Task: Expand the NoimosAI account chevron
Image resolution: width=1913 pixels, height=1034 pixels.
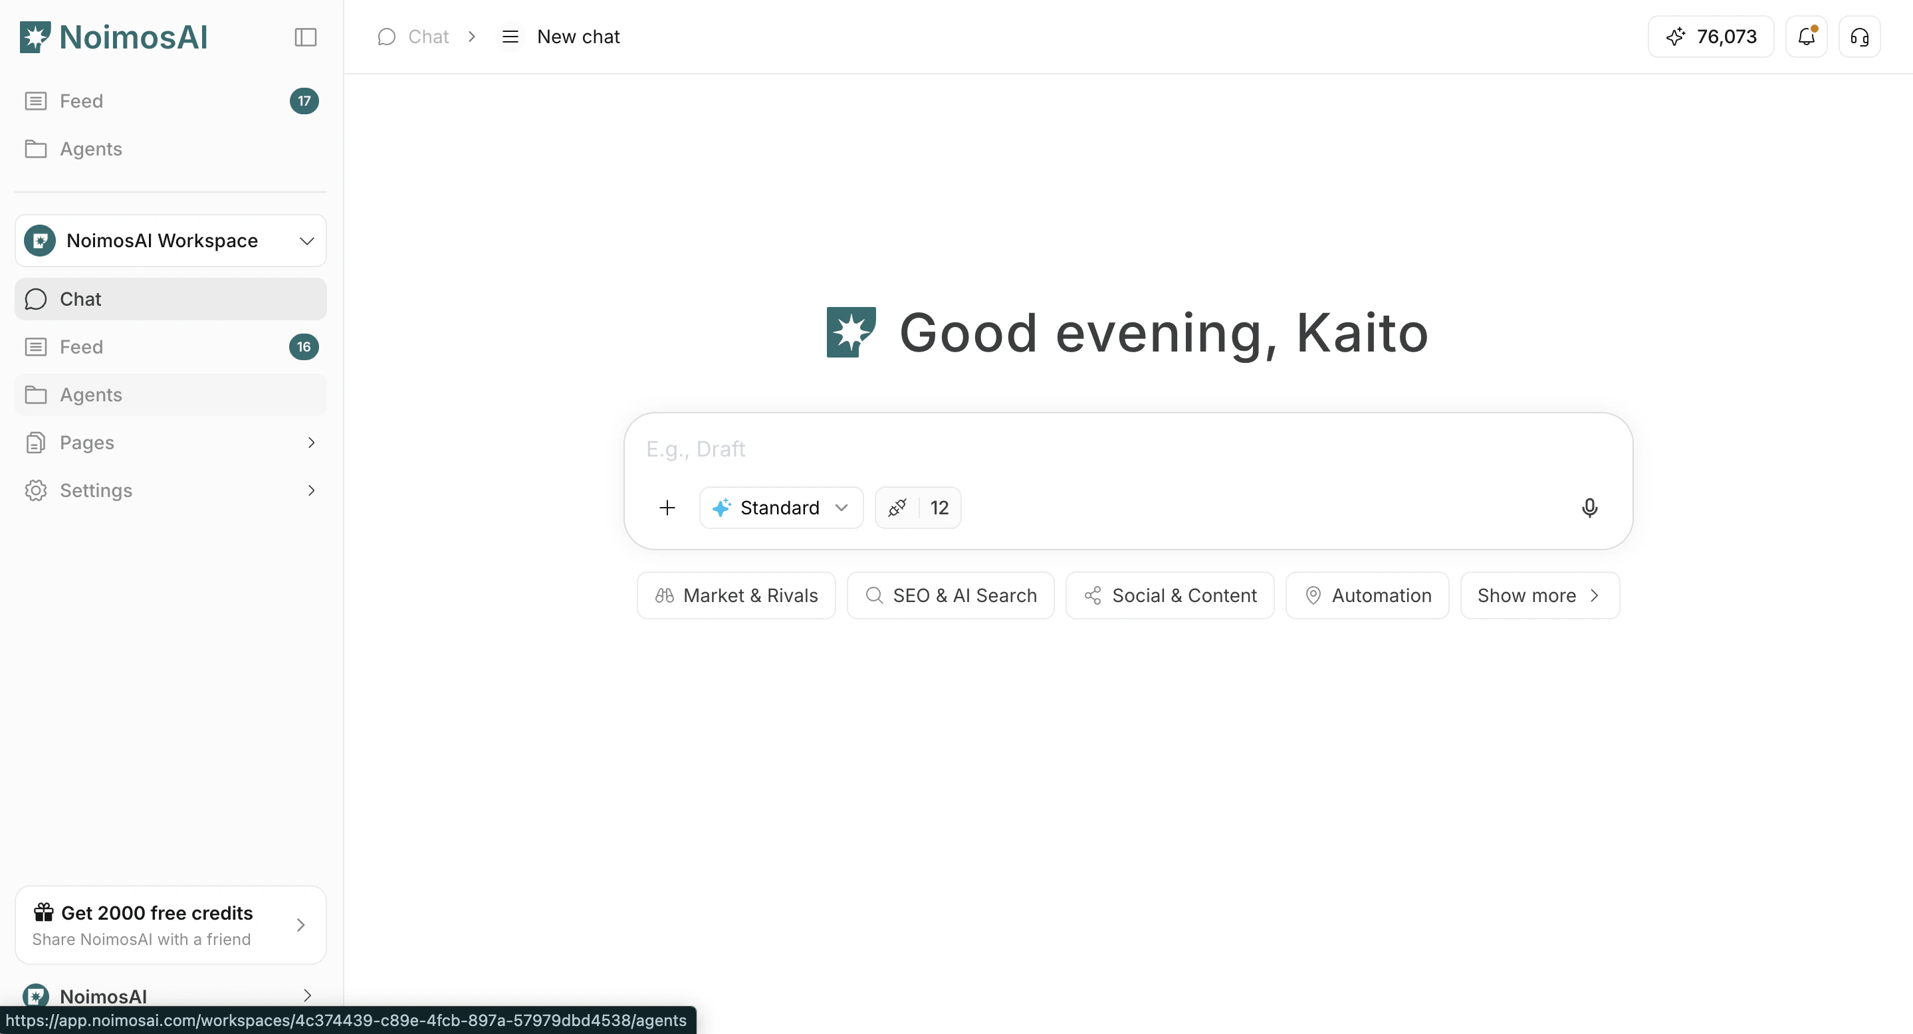Action: [308, 995]
